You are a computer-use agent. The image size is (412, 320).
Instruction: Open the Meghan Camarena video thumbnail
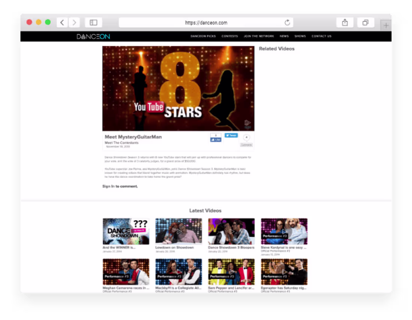pos(126,272)
